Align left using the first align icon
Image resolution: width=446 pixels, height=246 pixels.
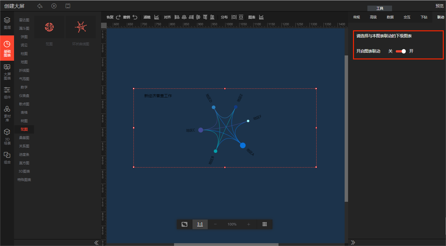pos(177,17)
